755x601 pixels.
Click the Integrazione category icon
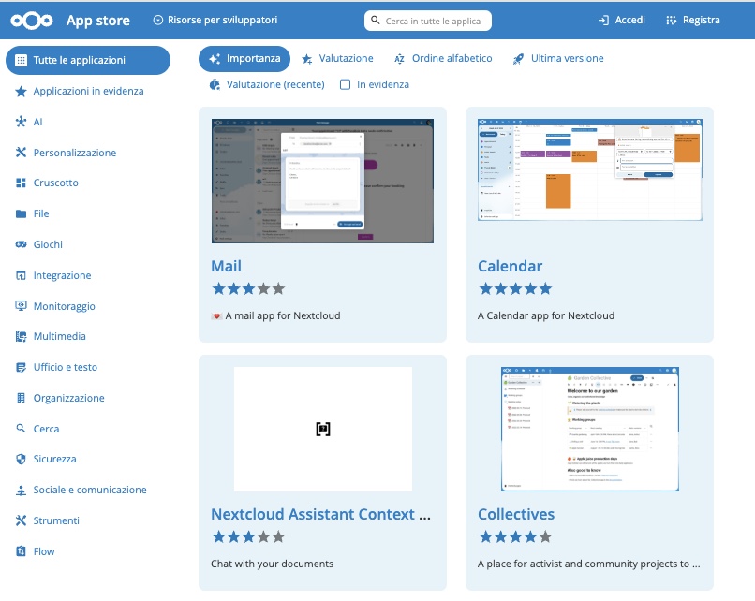click(21, 275)
